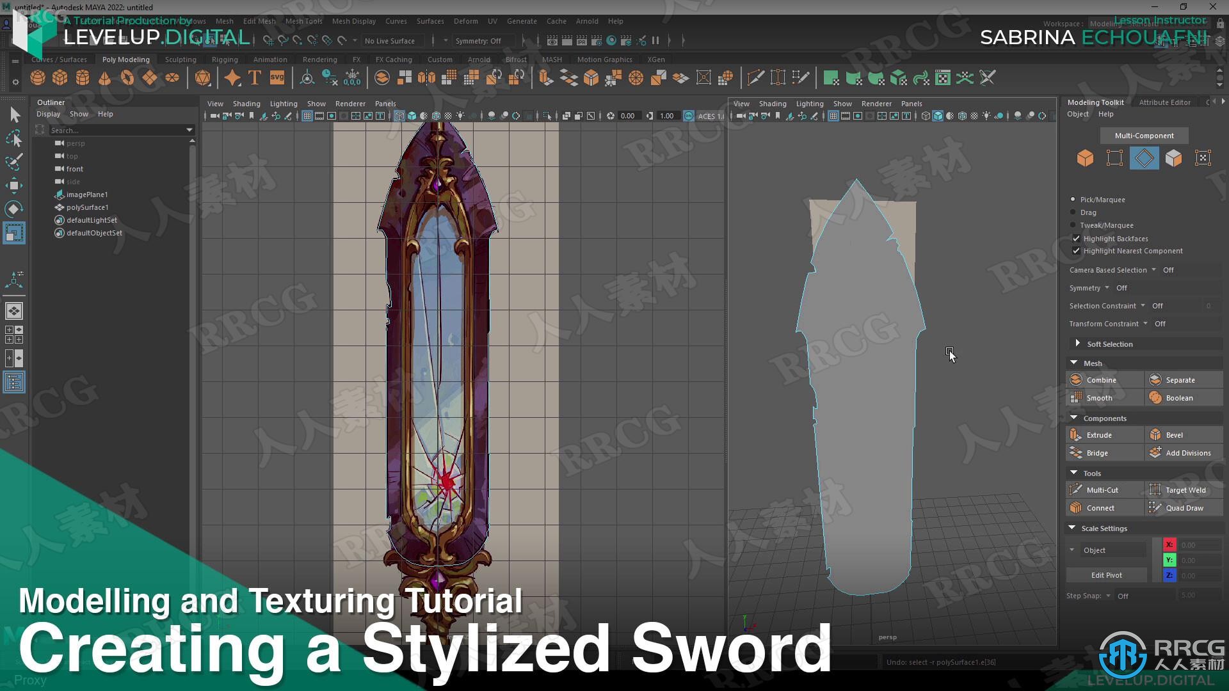Enable Highlight Nearest Component option

(x=1076, y=251)
